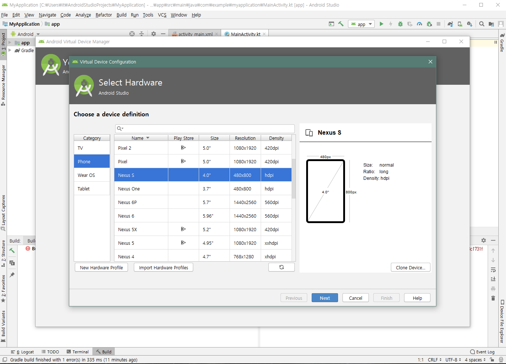
Task: Expand the app module tree node
Action: click(10, 43)
